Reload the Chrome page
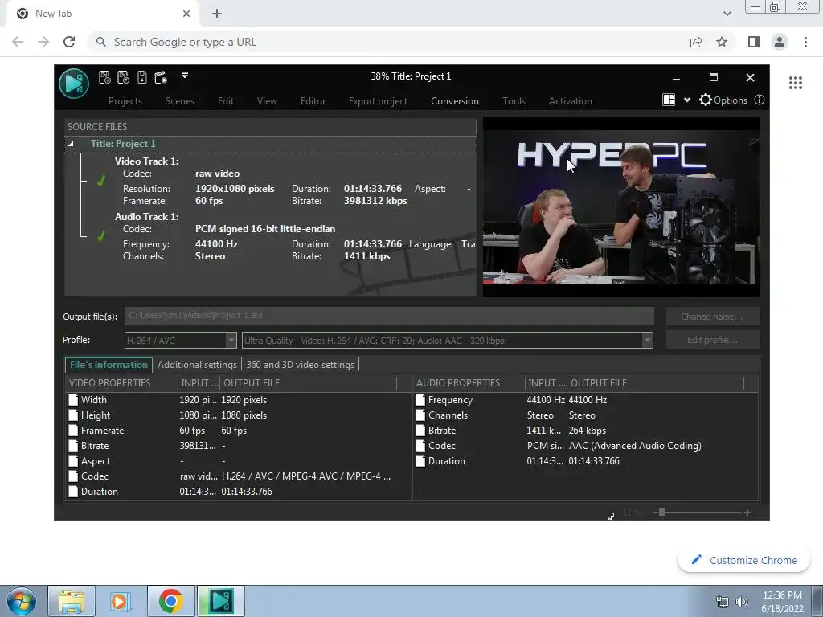 [69, 42]
